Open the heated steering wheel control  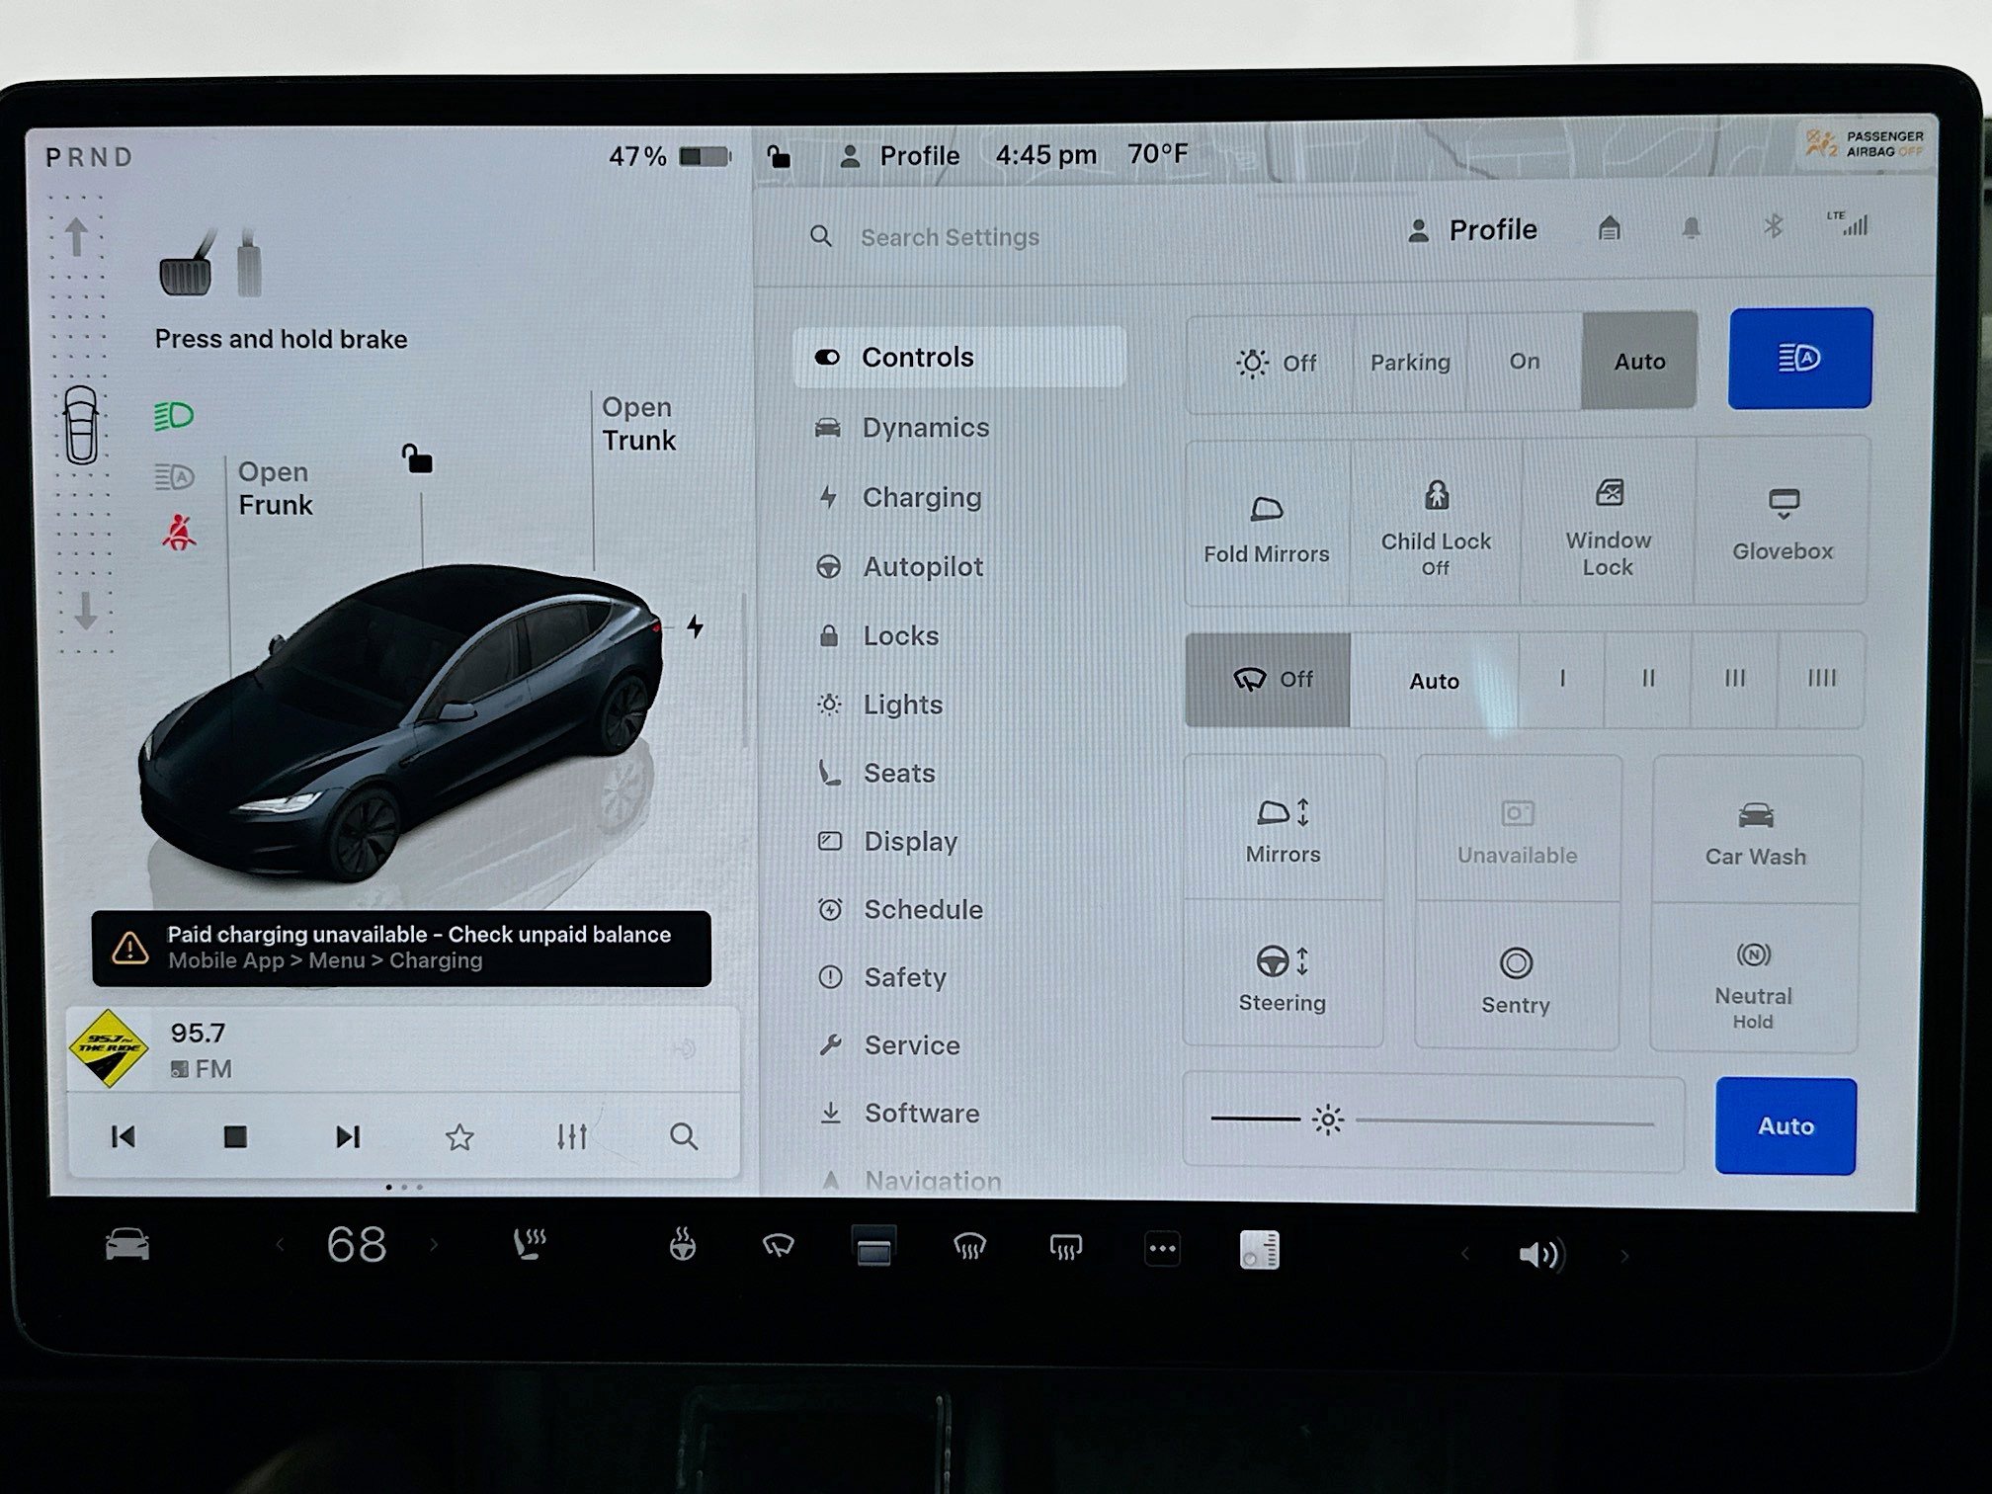click(682, 1247)
